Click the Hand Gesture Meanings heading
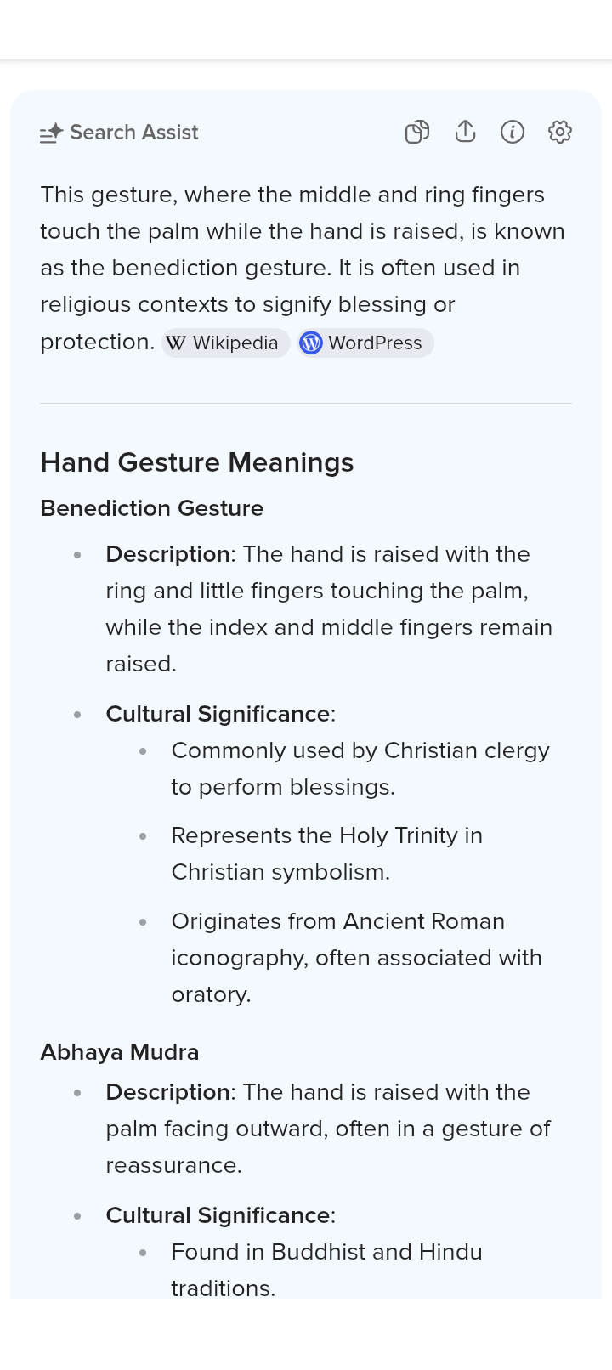Image resolution: width=612 pixels, height=1370 pixels. [x=197, y=462]
